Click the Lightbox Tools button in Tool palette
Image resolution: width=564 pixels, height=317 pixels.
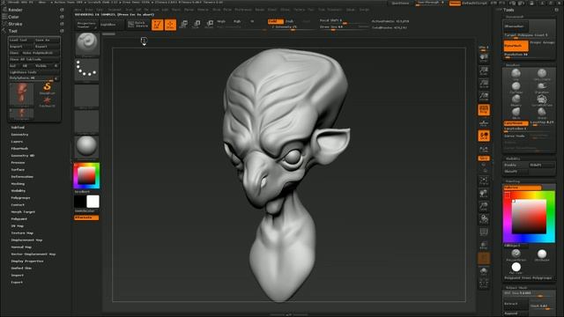click(33, 72)
